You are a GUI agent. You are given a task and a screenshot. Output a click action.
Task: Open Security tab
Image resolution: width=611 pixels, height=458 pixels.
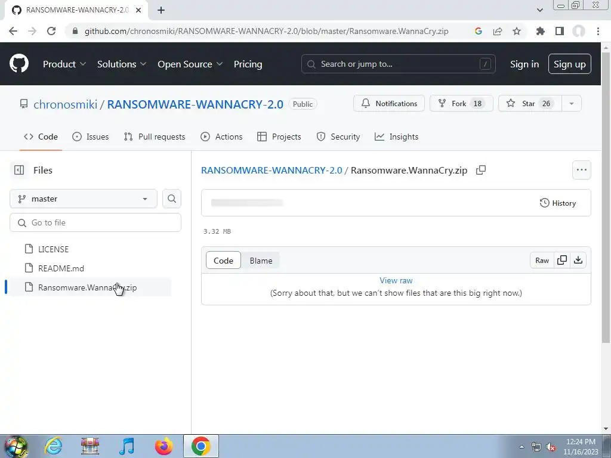pos(338,137)
